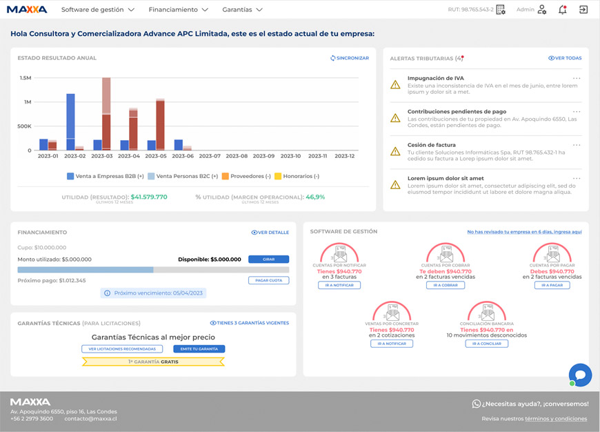Click warning icon for Lorem ipsum alert
Screen dimensions: 600x432
click(x=395, y=184)
